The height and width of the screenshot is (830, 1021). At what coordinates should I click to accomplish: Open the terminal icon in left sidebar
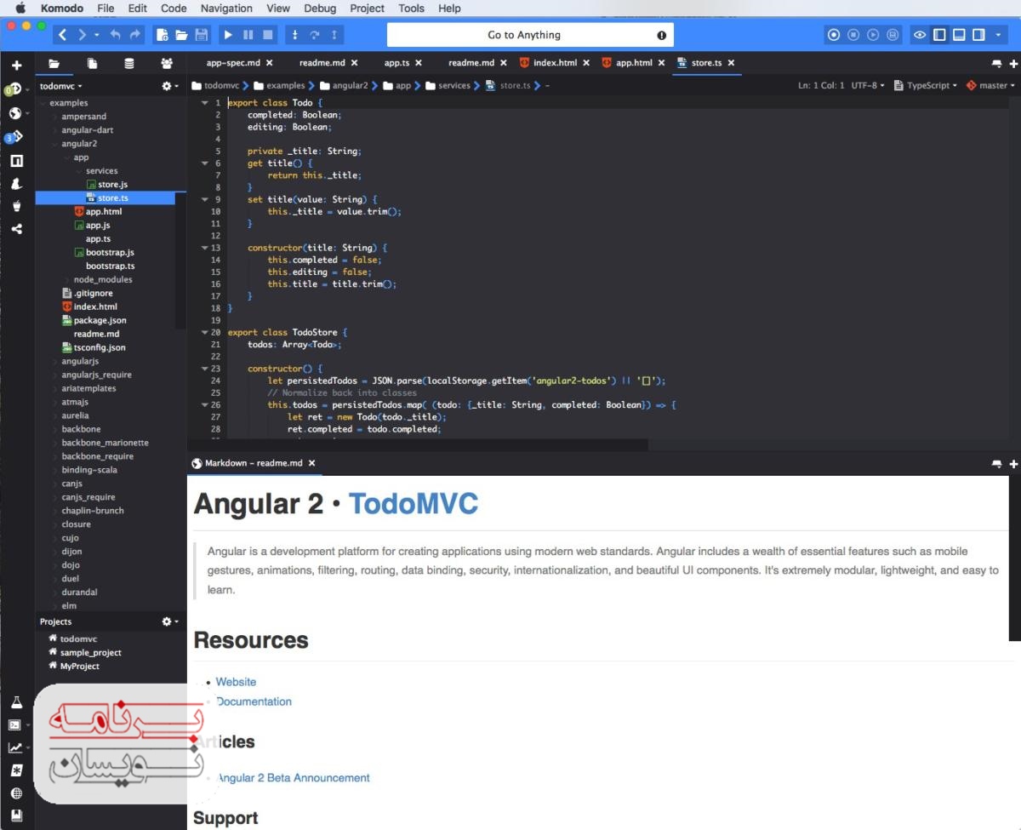pos(14,725)
